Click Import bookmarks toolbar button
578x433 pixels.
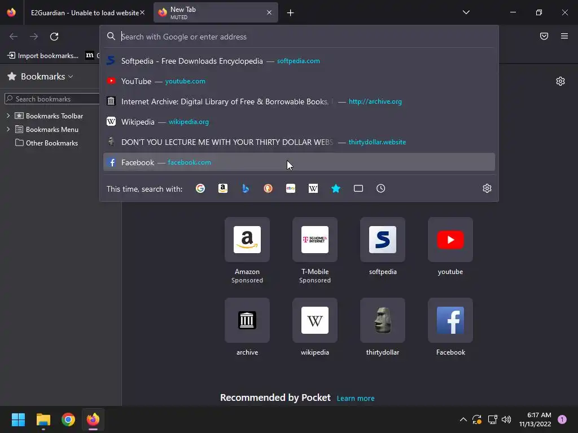tap(43, 56)
